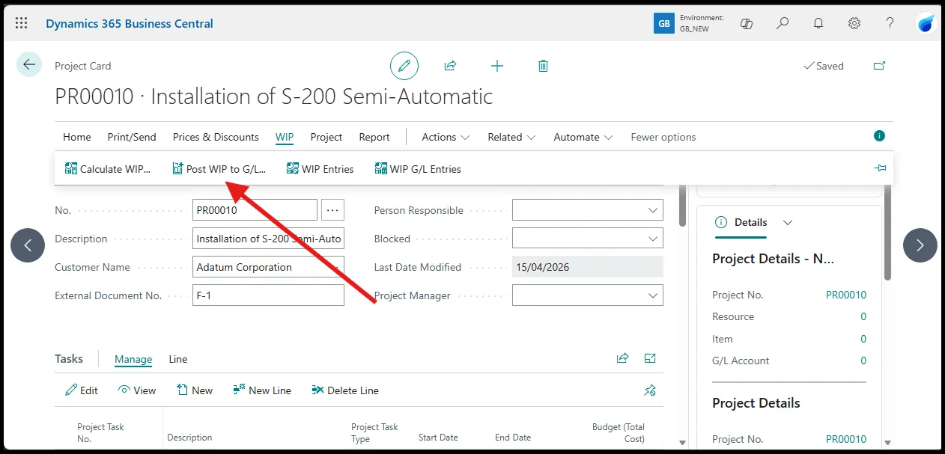The image size is (945, 454).
Task: Open the Settings gear
Action: [x=854, y=23]
